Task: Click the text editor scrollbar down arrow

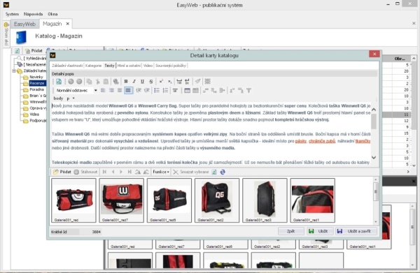Action: pyautogui.click(x=374, y=158)
